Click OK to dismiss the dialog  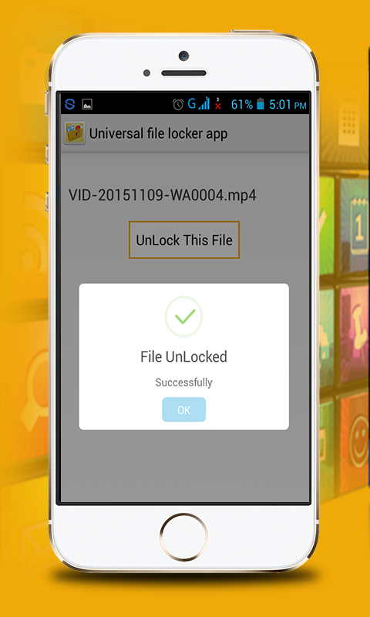183,410
